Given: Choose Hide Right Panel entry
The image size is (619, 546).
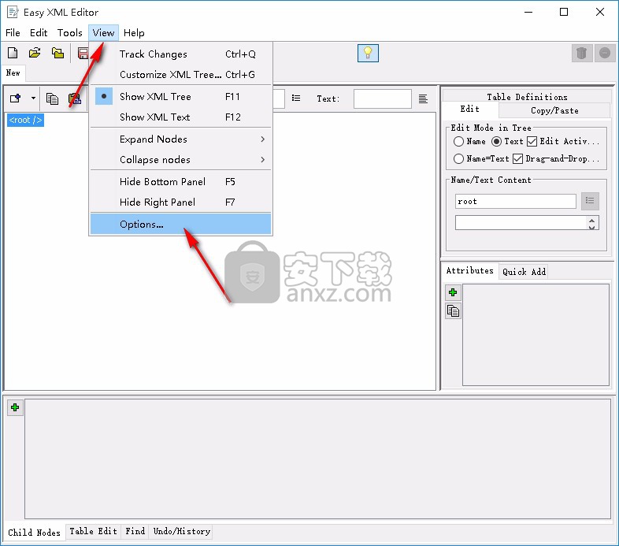Looking at the screenshot, I should click(x=181, y=202).
